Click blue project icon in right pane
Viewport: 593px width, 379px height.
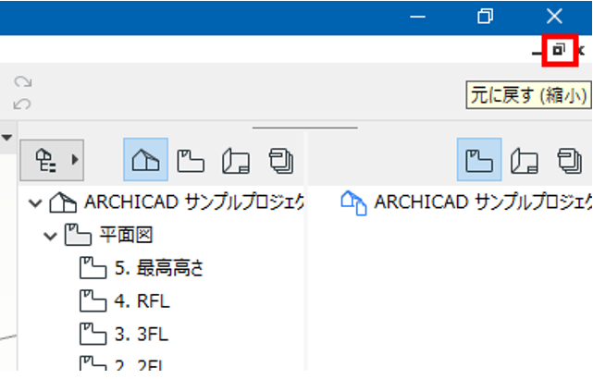[353, 203]
